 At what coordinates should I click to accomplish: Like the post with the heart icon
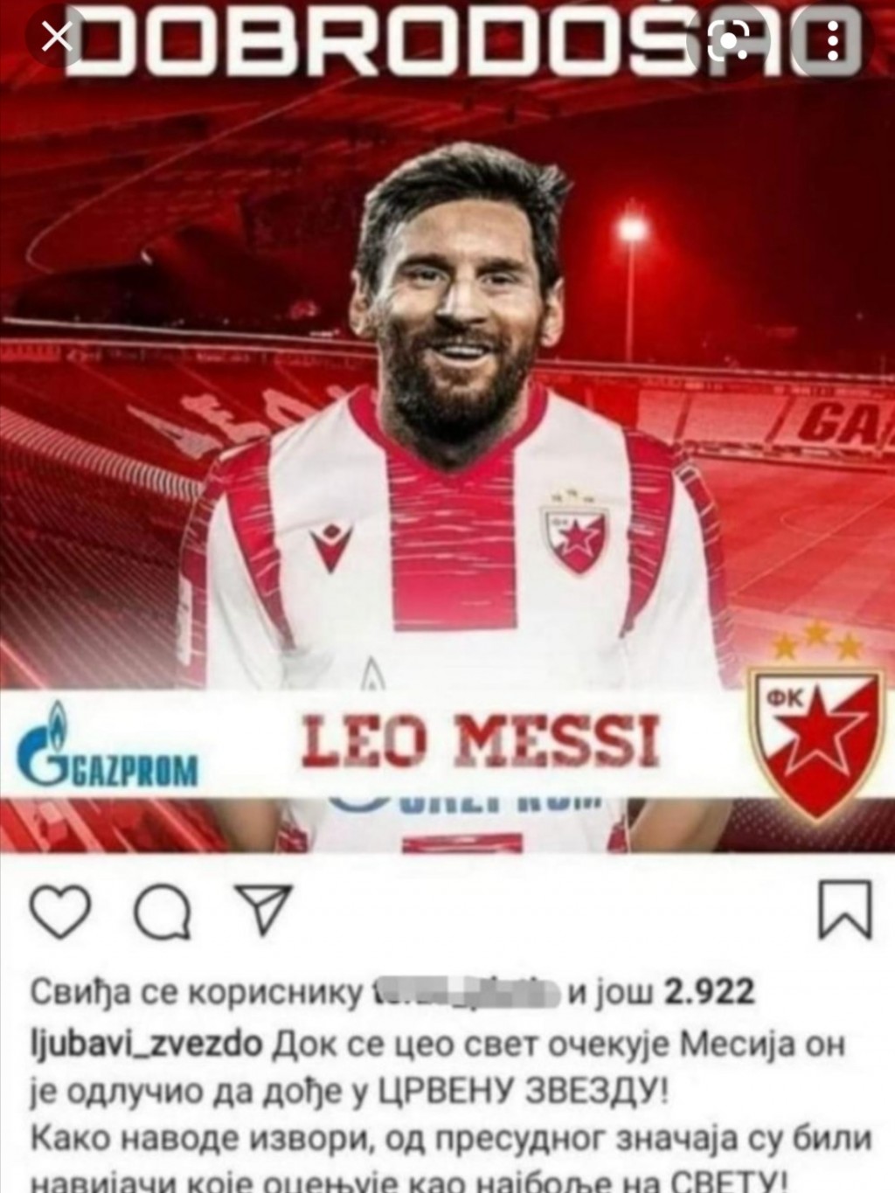click(61, 912)
